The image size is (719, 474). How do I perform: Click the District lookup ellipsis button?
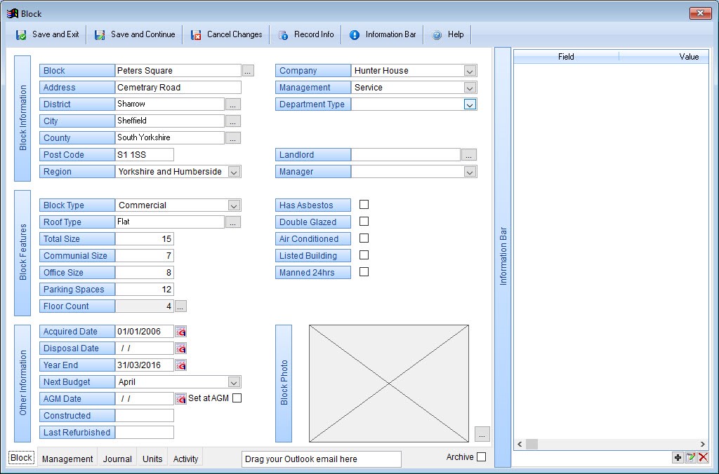click(233, 104)
